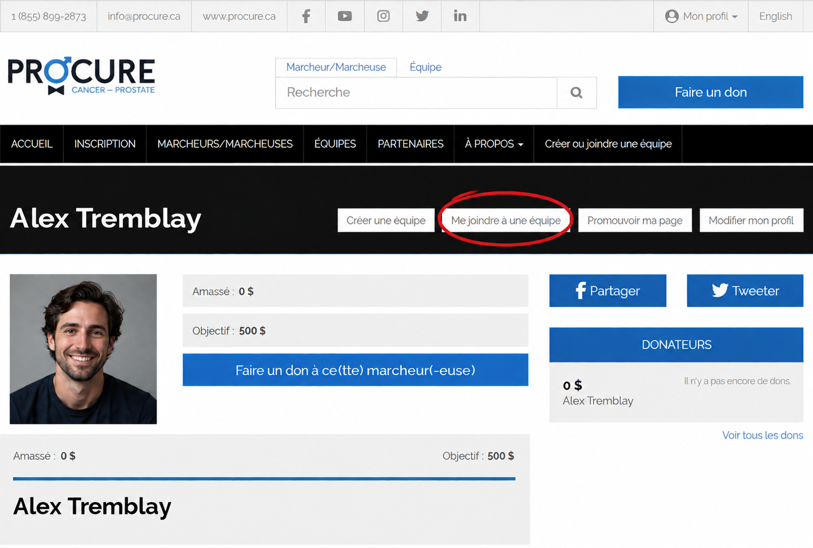Click the Faire un don button

pos(711,92)
